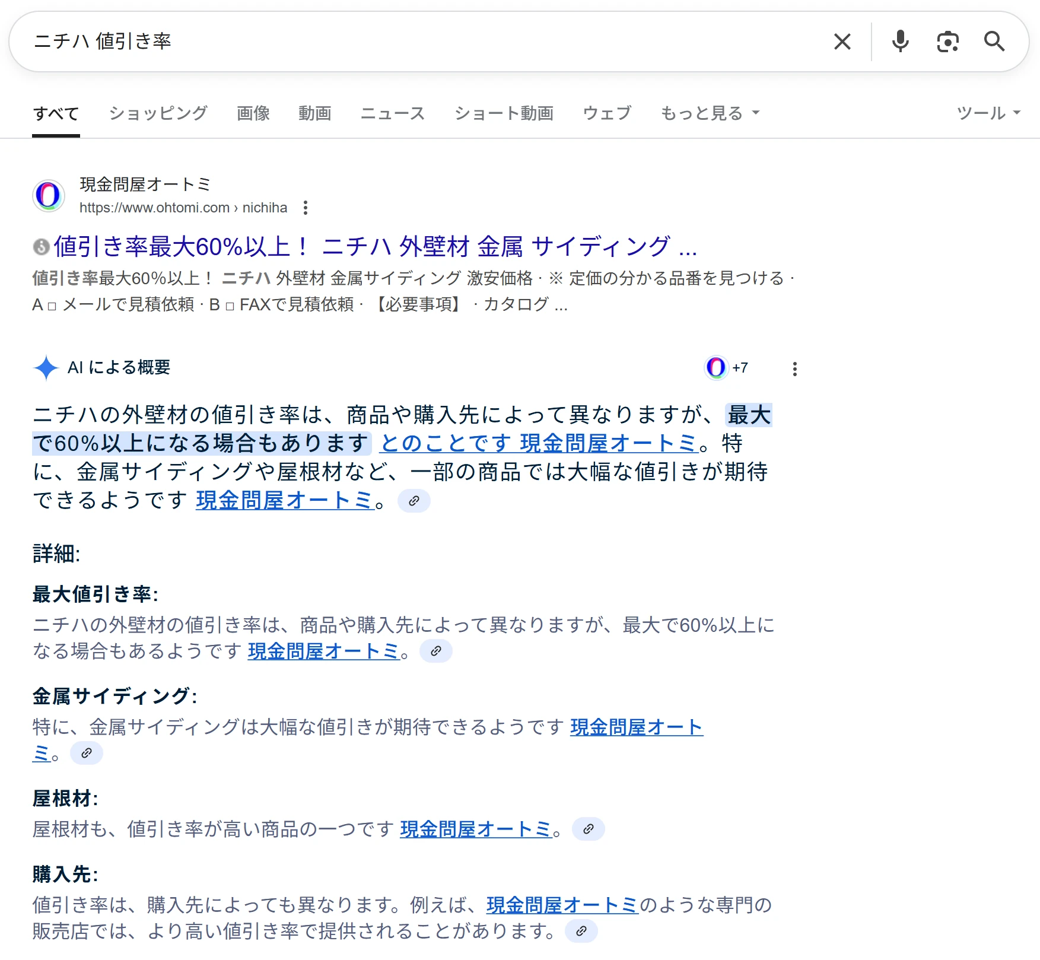Screen dimensions: 1040x960
Task: Open the 値引き率最大60%以上 result title
Action: click(375, 246)
